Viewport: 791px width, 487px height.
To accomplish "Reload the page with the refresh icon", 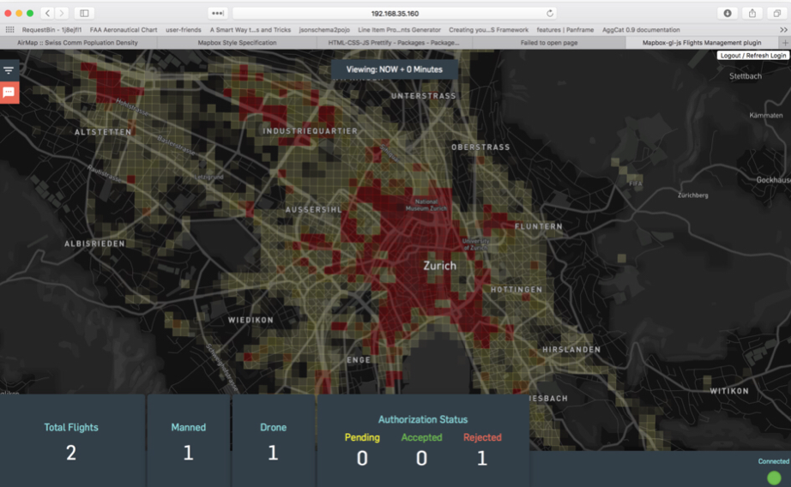I will [x=550, y=14].
